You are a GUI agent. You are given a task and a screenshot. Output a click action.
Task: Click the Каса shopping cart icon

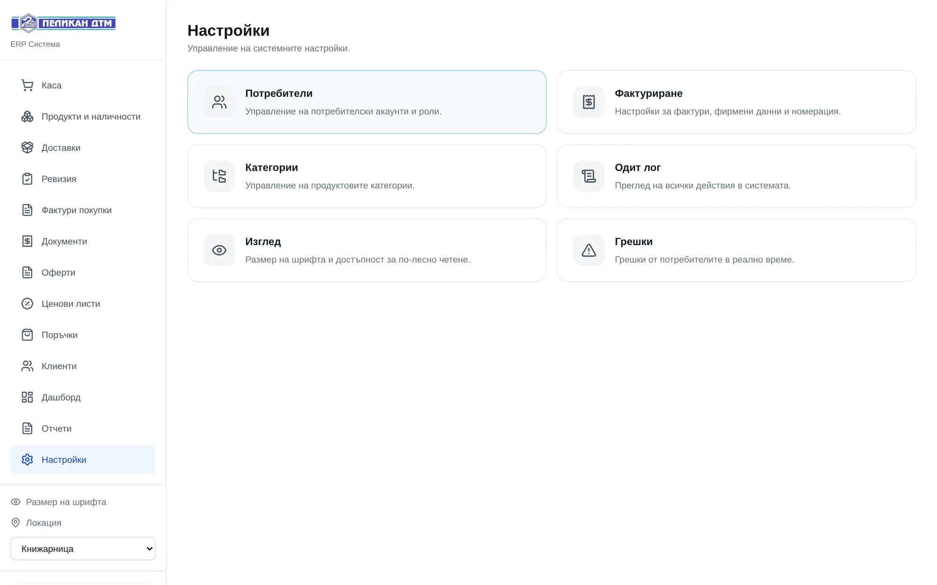(x=27, y=85)
